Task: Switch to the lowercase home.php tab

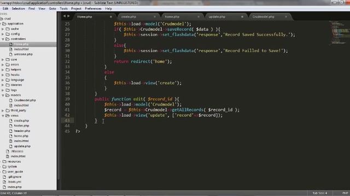Action: point(172,17)
